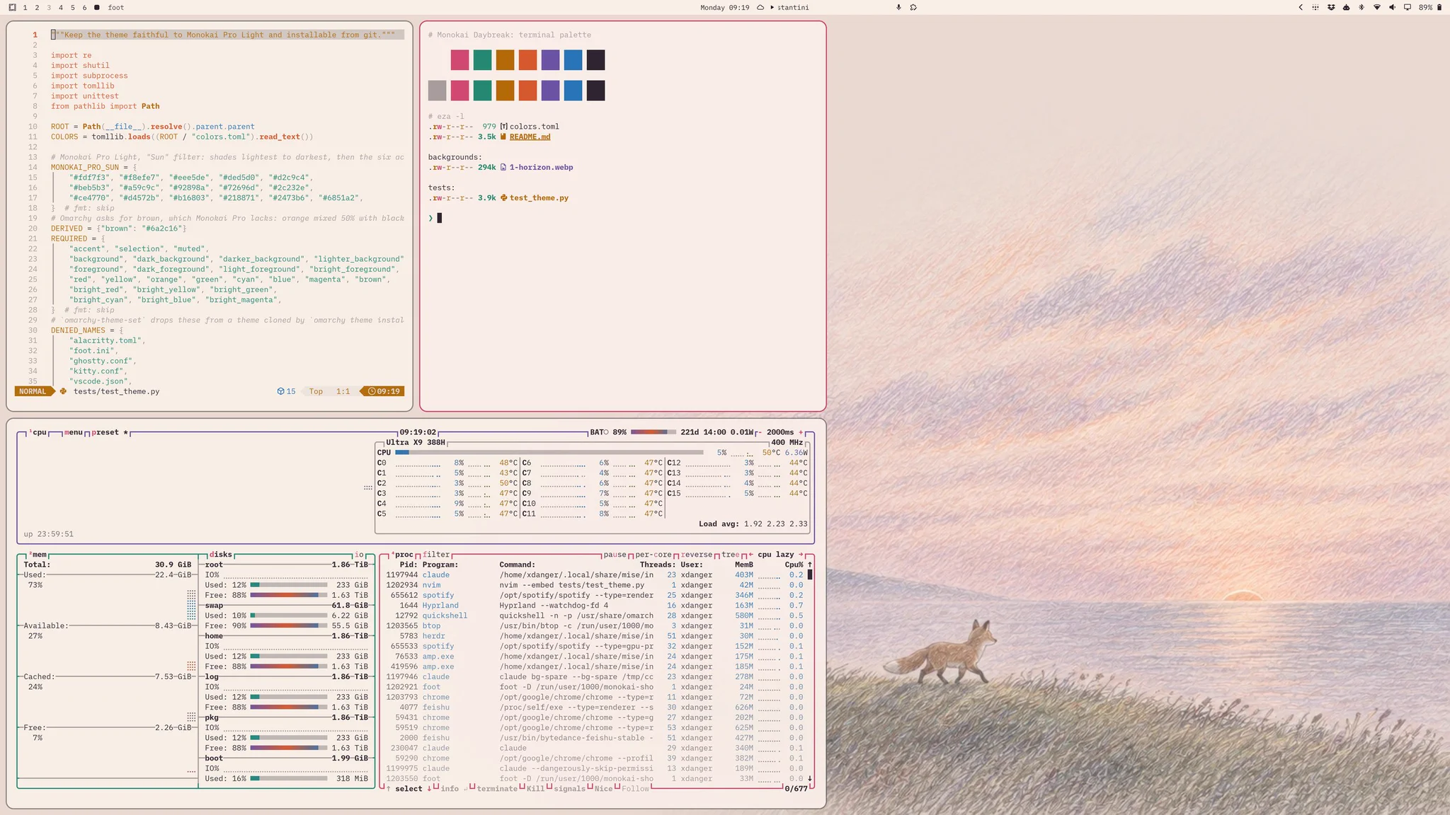Toggle reverse sorting in btop proc box
The height and width of the screenshot is (815, 1450).
pyautogui.click(x=697, y=555)
